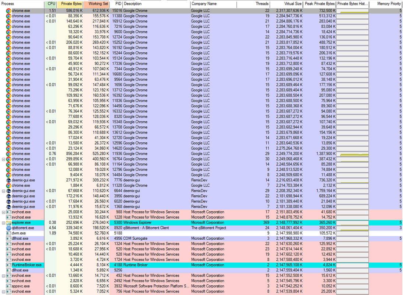Click the Threads column header

click(253, 4)
